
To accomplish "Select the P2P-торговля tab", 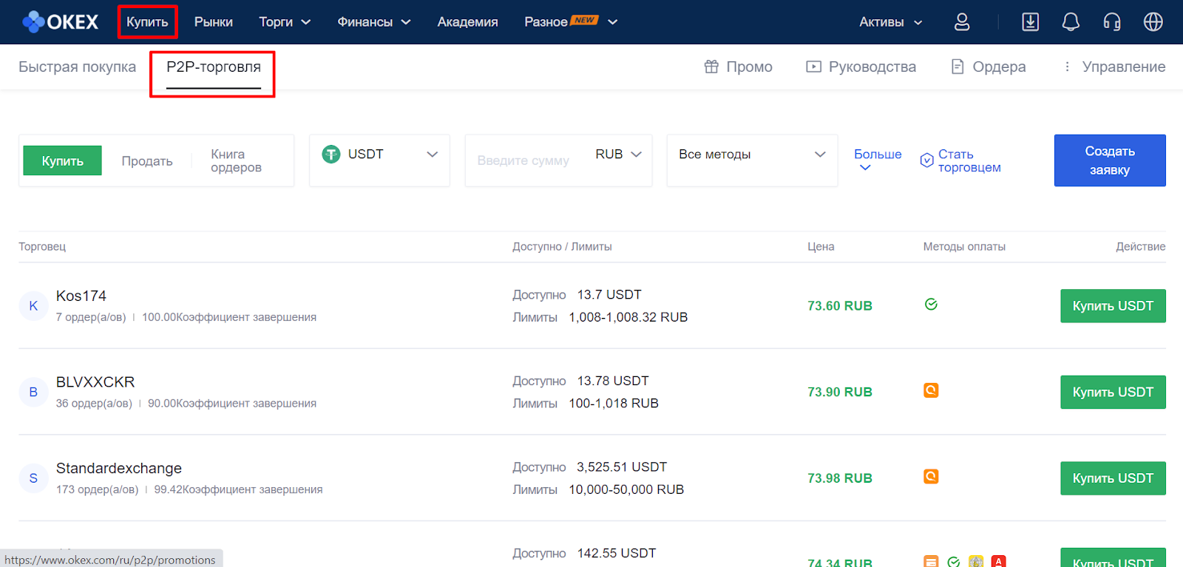I will point(214,67).
